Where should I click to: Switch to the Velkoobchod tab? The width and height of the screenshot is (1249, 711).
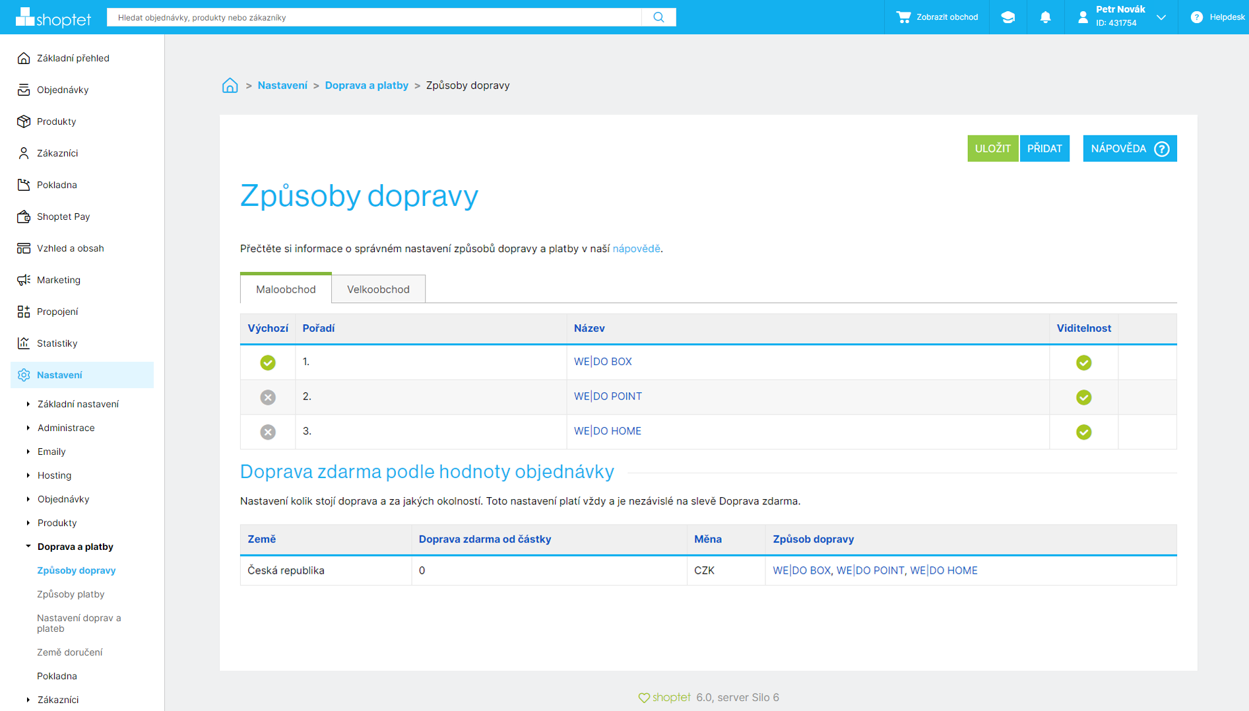click(x=378, y=289)
